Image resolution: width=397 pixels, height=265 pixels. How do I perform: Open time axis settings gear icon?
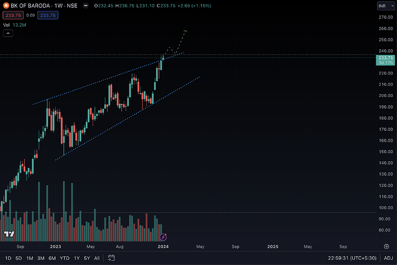[387, 246]
